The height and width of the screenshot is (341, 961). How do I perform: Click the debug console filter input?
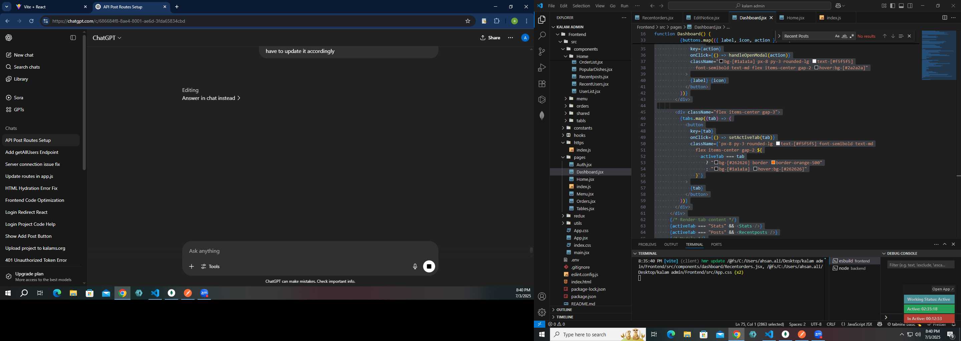coord(921,265)
